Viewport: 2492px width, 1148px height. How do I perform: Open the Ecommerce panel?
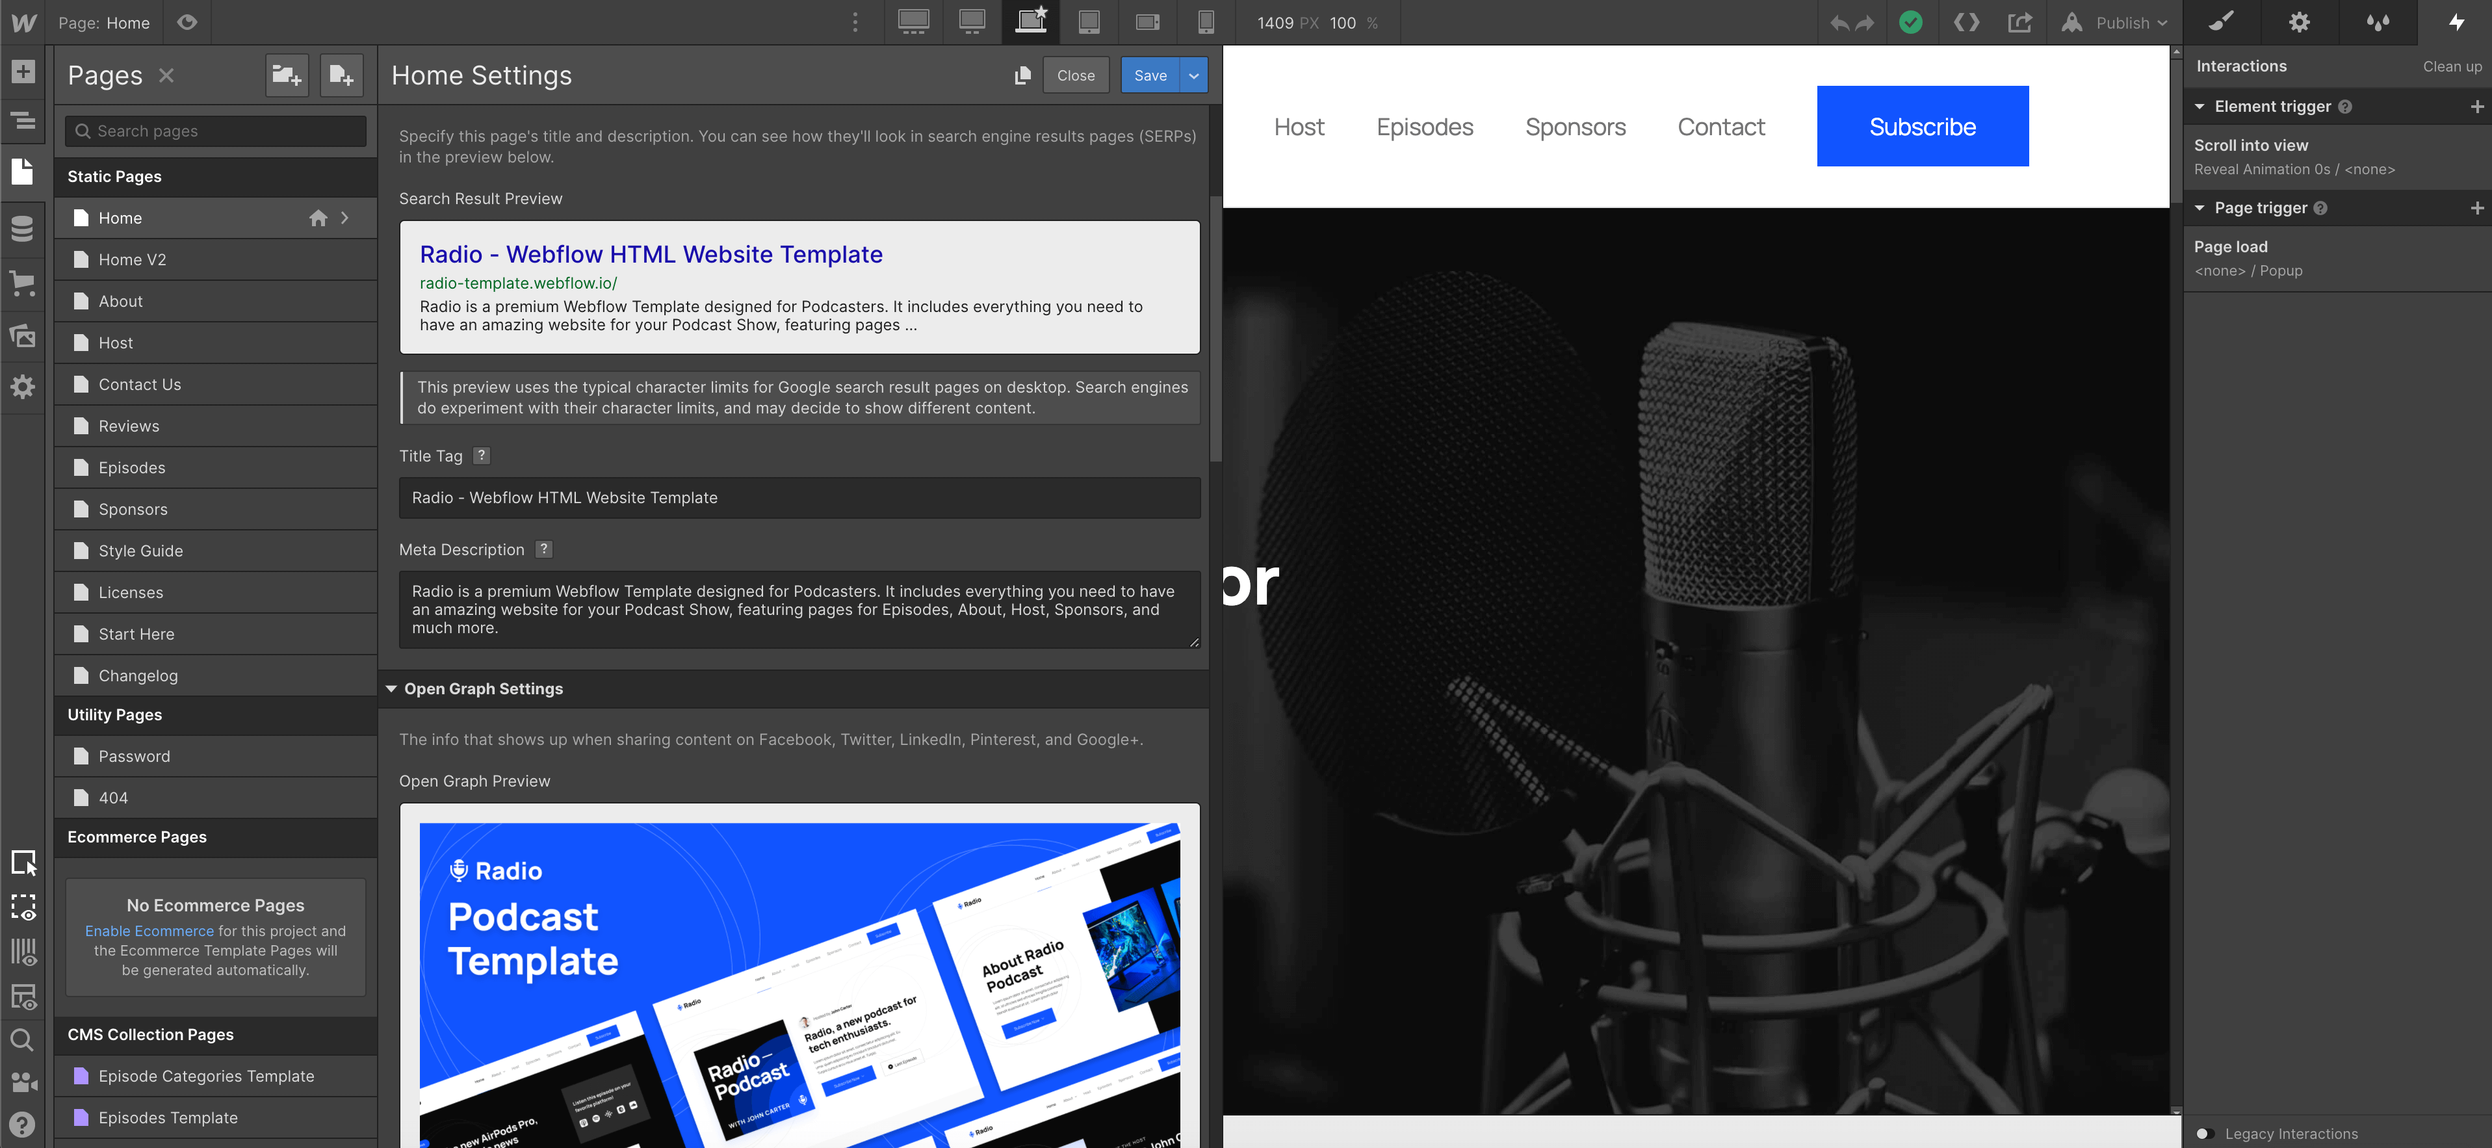coord(23,282)
